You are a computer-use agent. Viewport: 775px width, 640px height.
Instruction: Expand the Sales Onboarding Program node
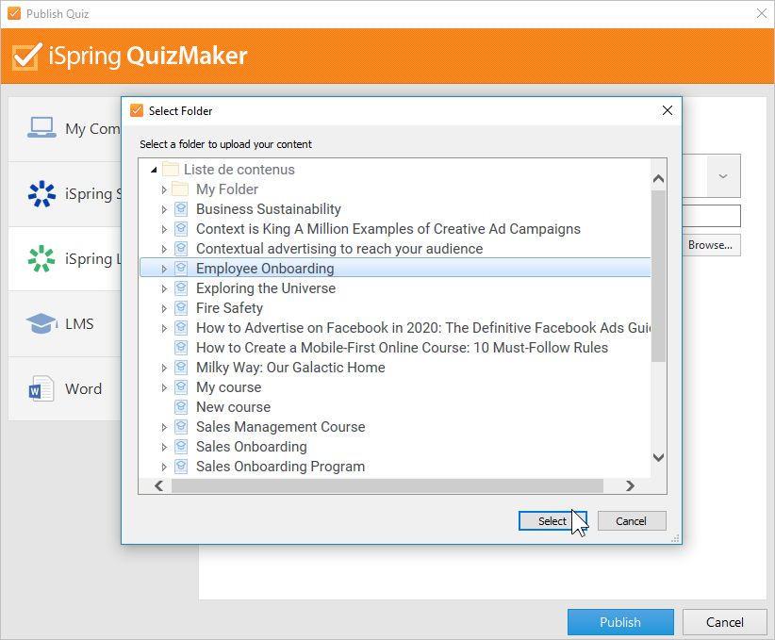pos(164,466)
